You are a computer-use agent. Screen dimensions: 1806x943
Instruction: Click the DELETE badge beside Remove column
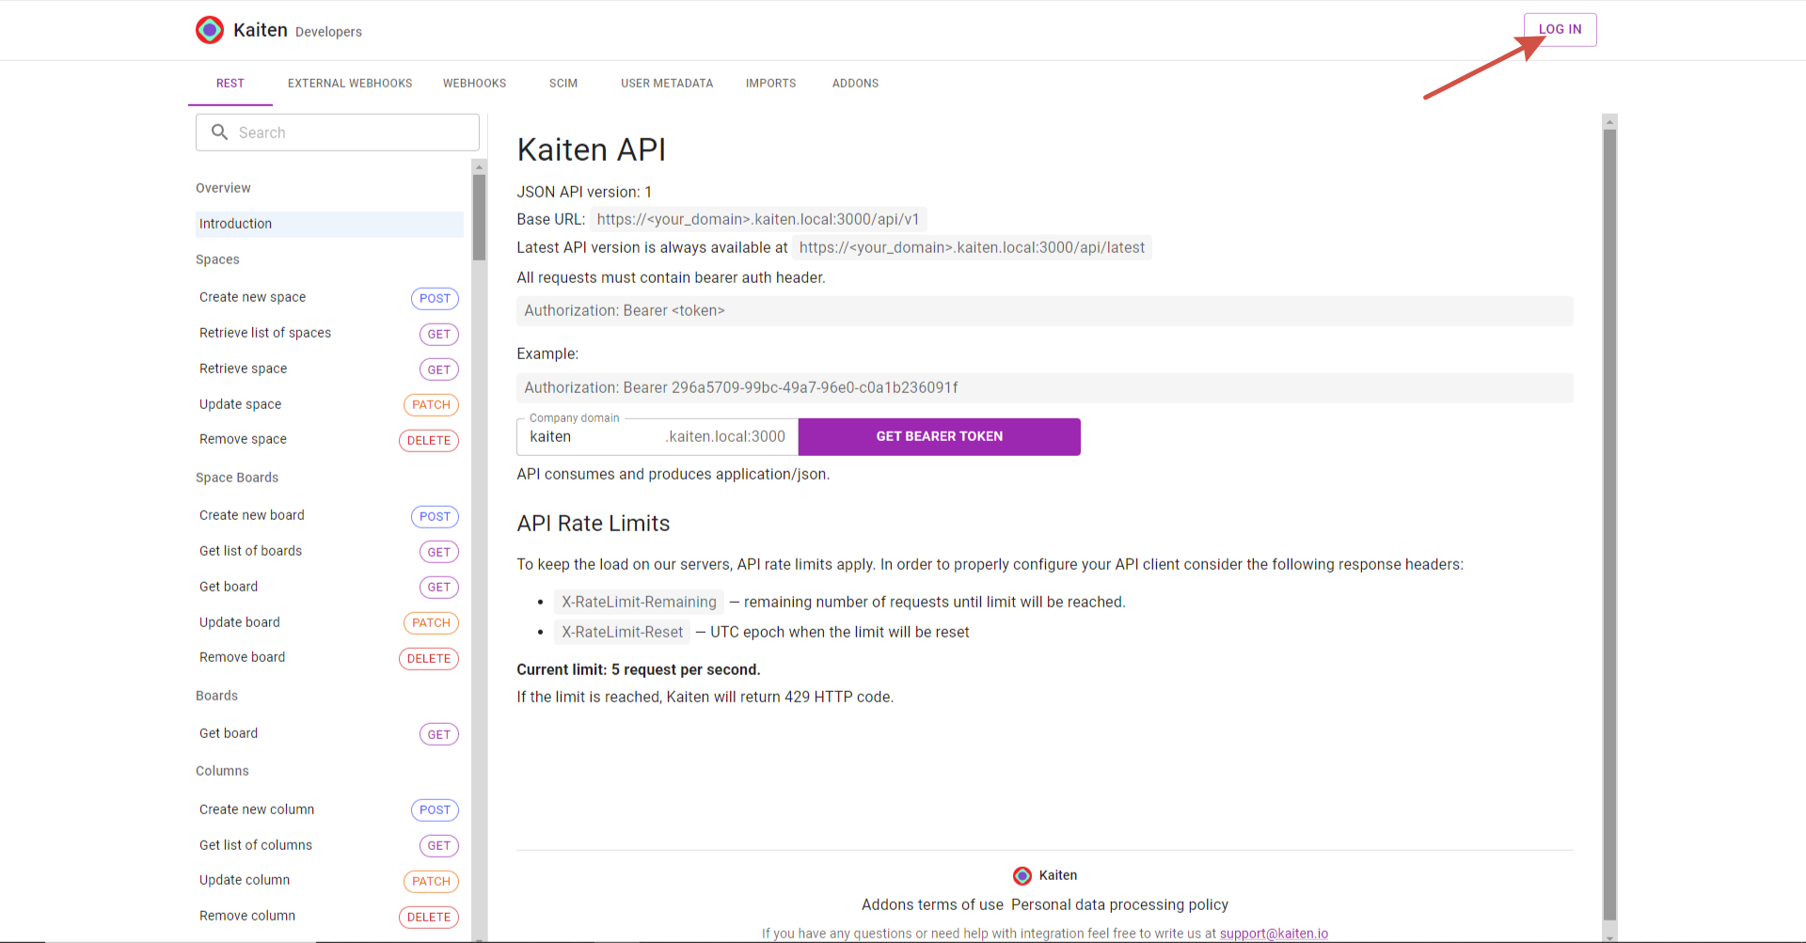point(429,917)
